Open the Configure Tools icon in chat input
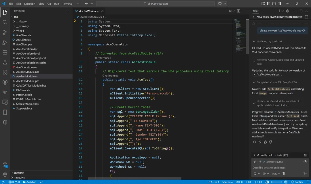 (284, 174)
